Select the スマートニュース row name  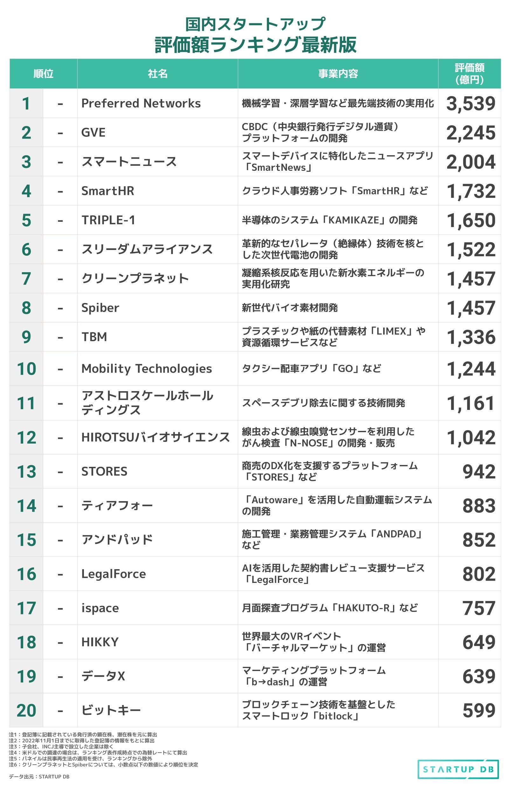click(129, 162)
